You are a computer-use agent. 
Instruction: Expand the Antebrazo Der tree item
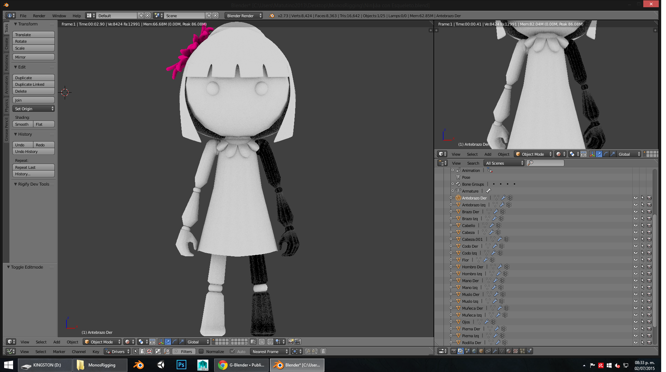[x=451, y=198]
